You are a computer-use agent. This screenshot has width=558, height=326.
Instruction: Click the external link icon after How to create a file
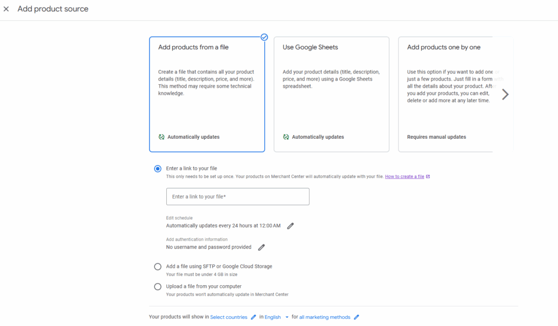427,176
